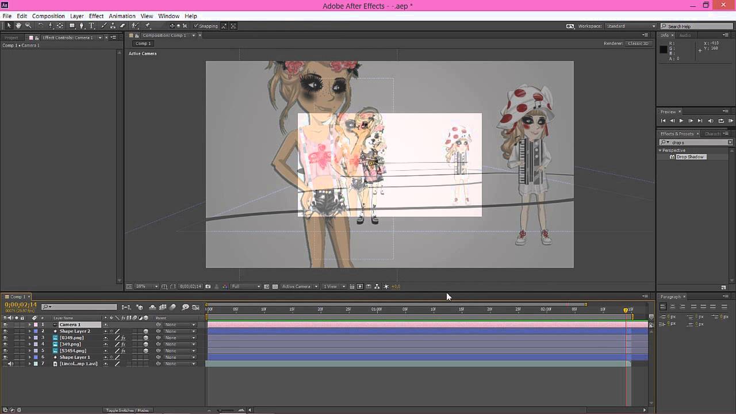Open the 1 View layout dropdown
This screenshot has height=414, width=736.
[x=334, y=286]
